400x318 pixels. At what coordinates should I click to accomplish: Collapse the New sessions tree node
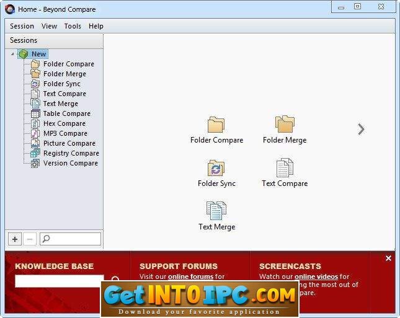pos(12,54)
